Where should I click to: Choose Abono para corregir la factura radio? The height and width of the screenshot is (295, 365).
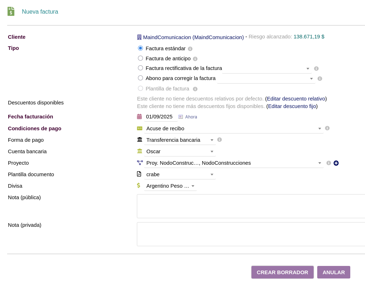[140, 78]
